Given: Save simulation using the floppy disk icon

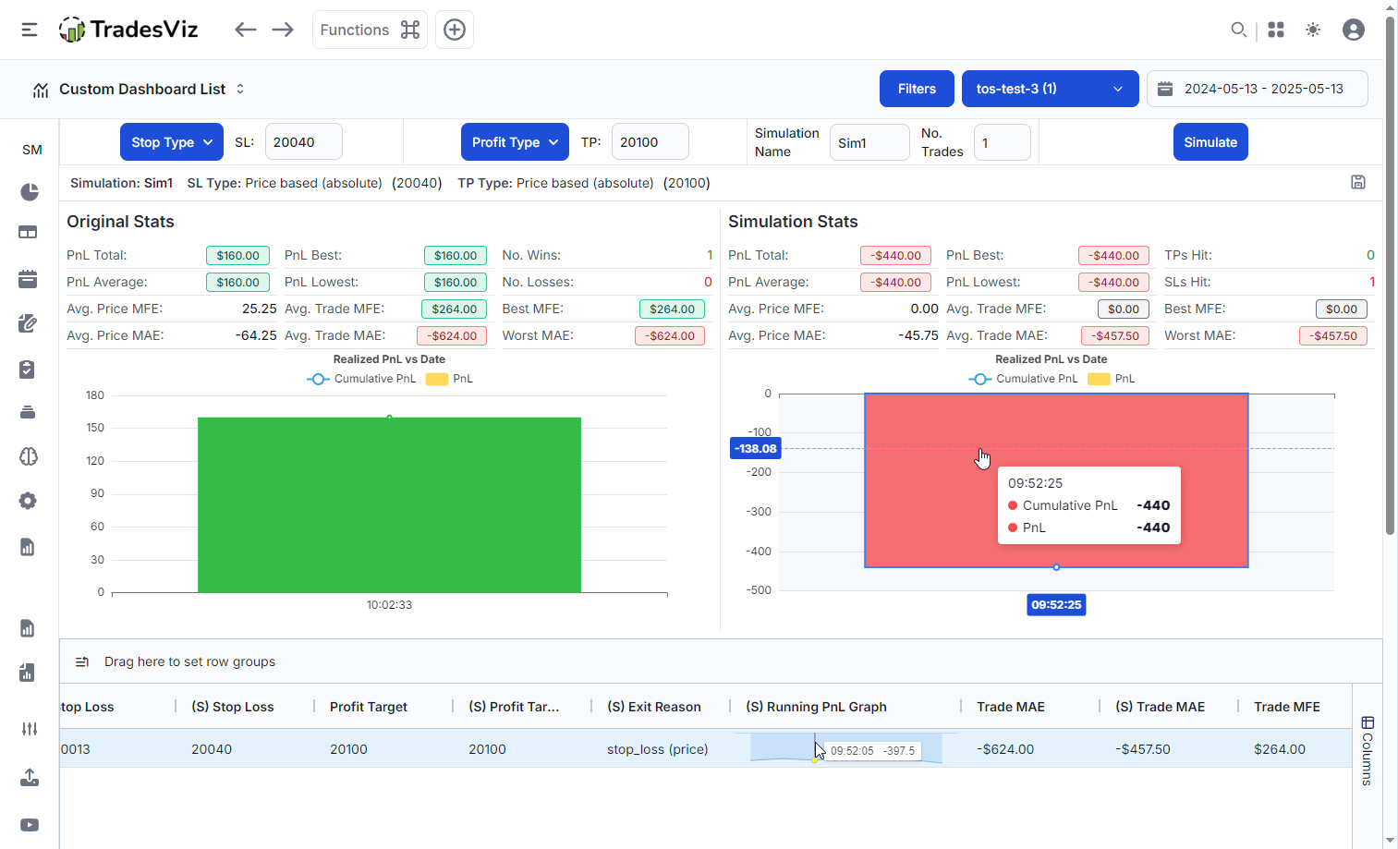Looking at the screenshot, I should coord(1357,182).
